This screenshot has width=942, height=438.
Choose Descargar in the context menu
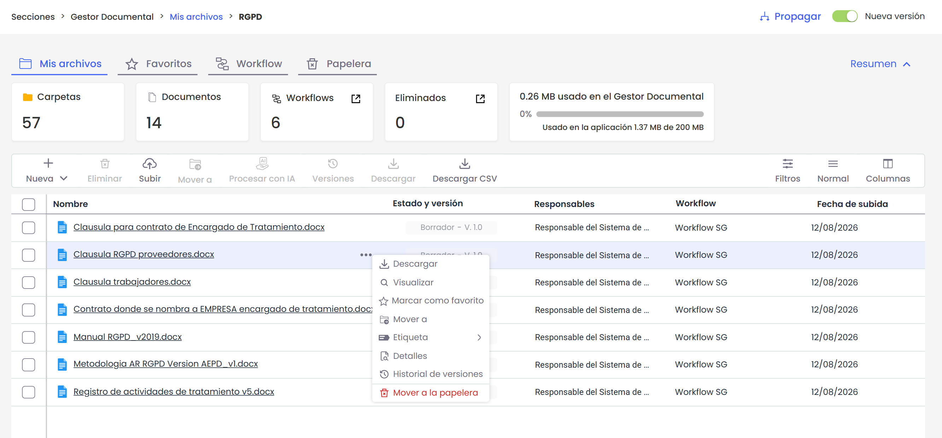431,264
